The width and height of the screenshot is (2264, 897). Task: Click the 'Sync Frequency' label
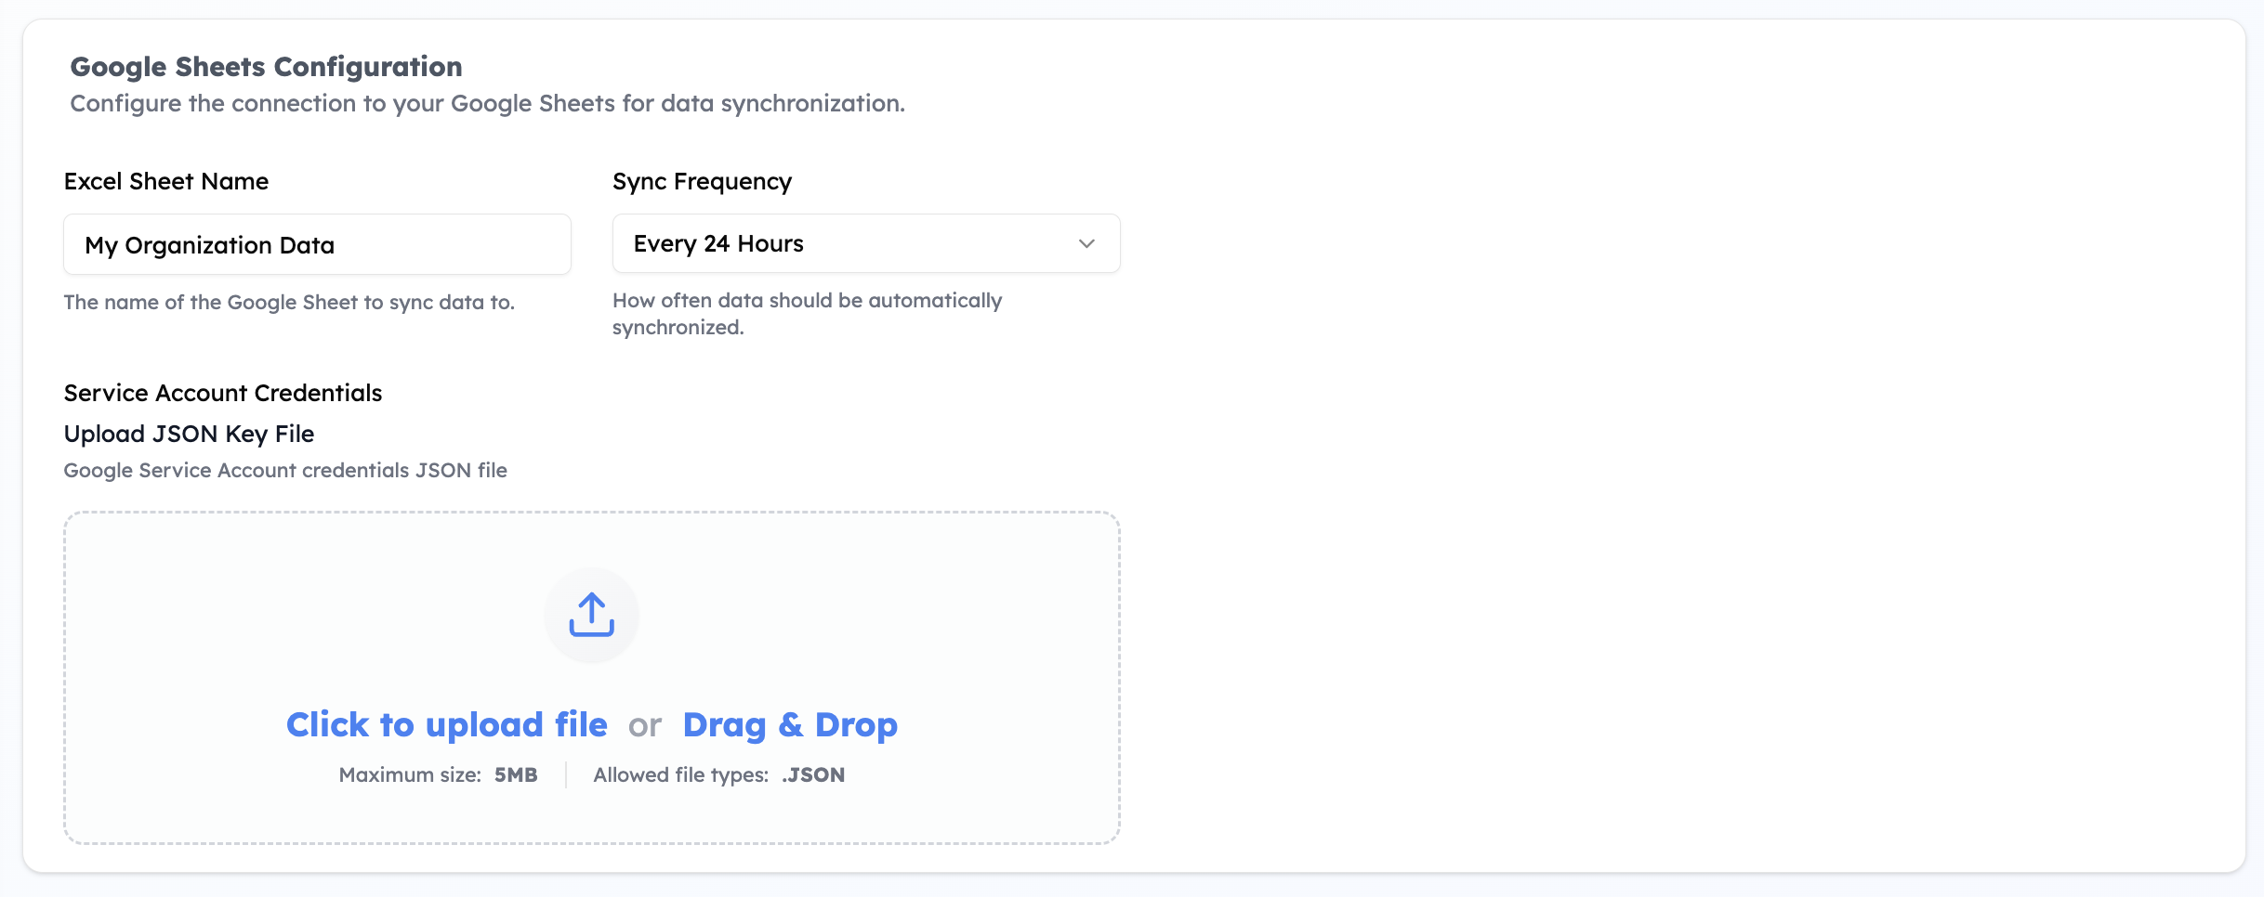point(702,182)
